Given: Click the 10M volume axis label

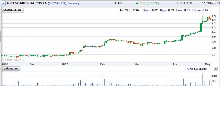Looking at the screenshot, I should (214, 76).
